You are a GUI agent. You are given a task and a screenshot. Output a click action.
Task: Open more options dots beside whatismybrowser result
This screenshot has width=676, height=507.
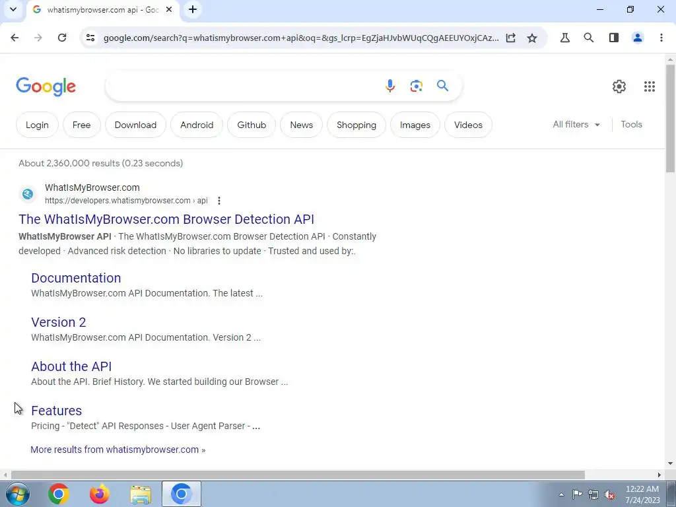tap(219, 201)
